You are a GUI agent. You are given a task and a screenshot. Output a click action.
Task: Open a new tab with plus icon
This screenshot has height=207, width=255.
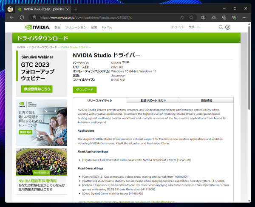click(75, 9)
